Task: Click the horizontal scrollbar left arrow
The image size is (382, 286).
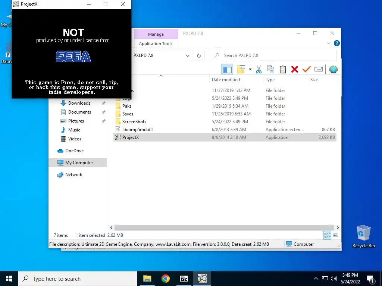Action: pos(111,228)
